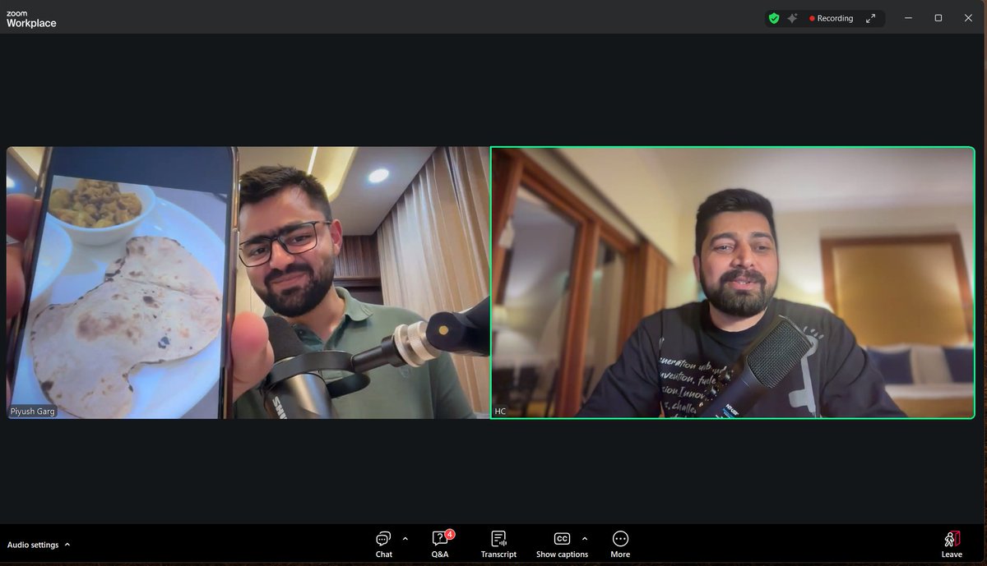The height and width of the screenshot is (566, 987).
Task: Click the AI Companion sparkle icon
Action: coord(792,18)
